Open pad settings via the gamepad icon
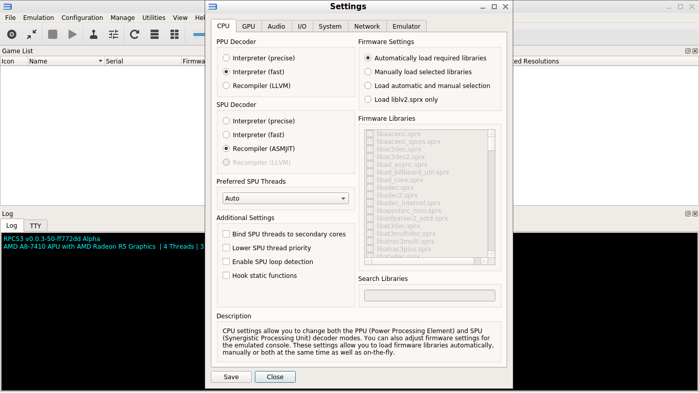 [93, 34]
